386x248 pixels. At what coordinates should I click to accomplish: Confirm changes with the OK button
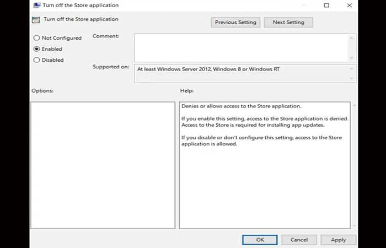click(260, 240)
